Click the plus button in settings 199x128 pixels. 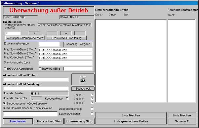(34, 33)
